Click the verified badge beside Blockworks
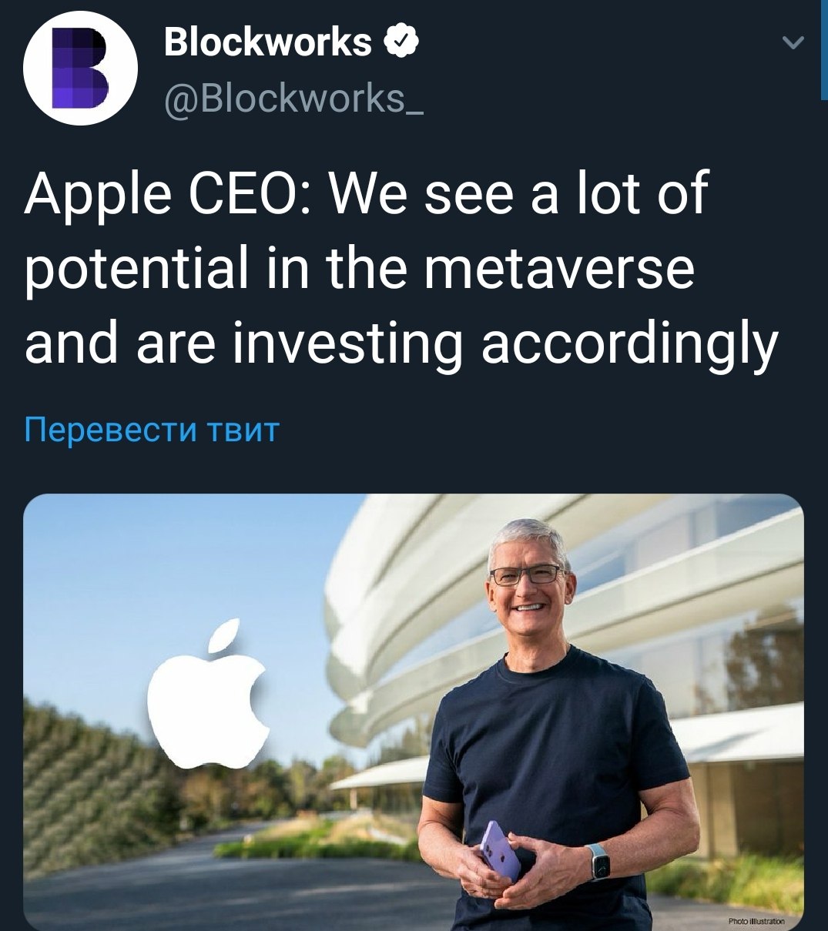 [x=401, y=42]
